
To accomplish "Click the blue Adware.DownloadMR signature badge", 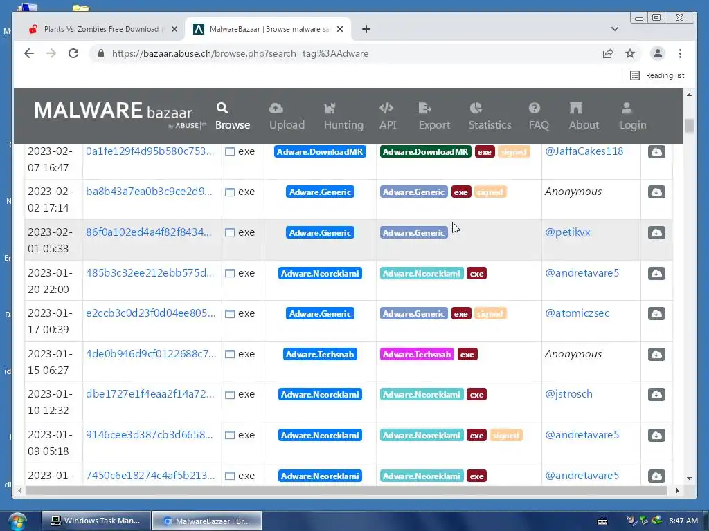I will pyautogui.click(x=320, y=151).
